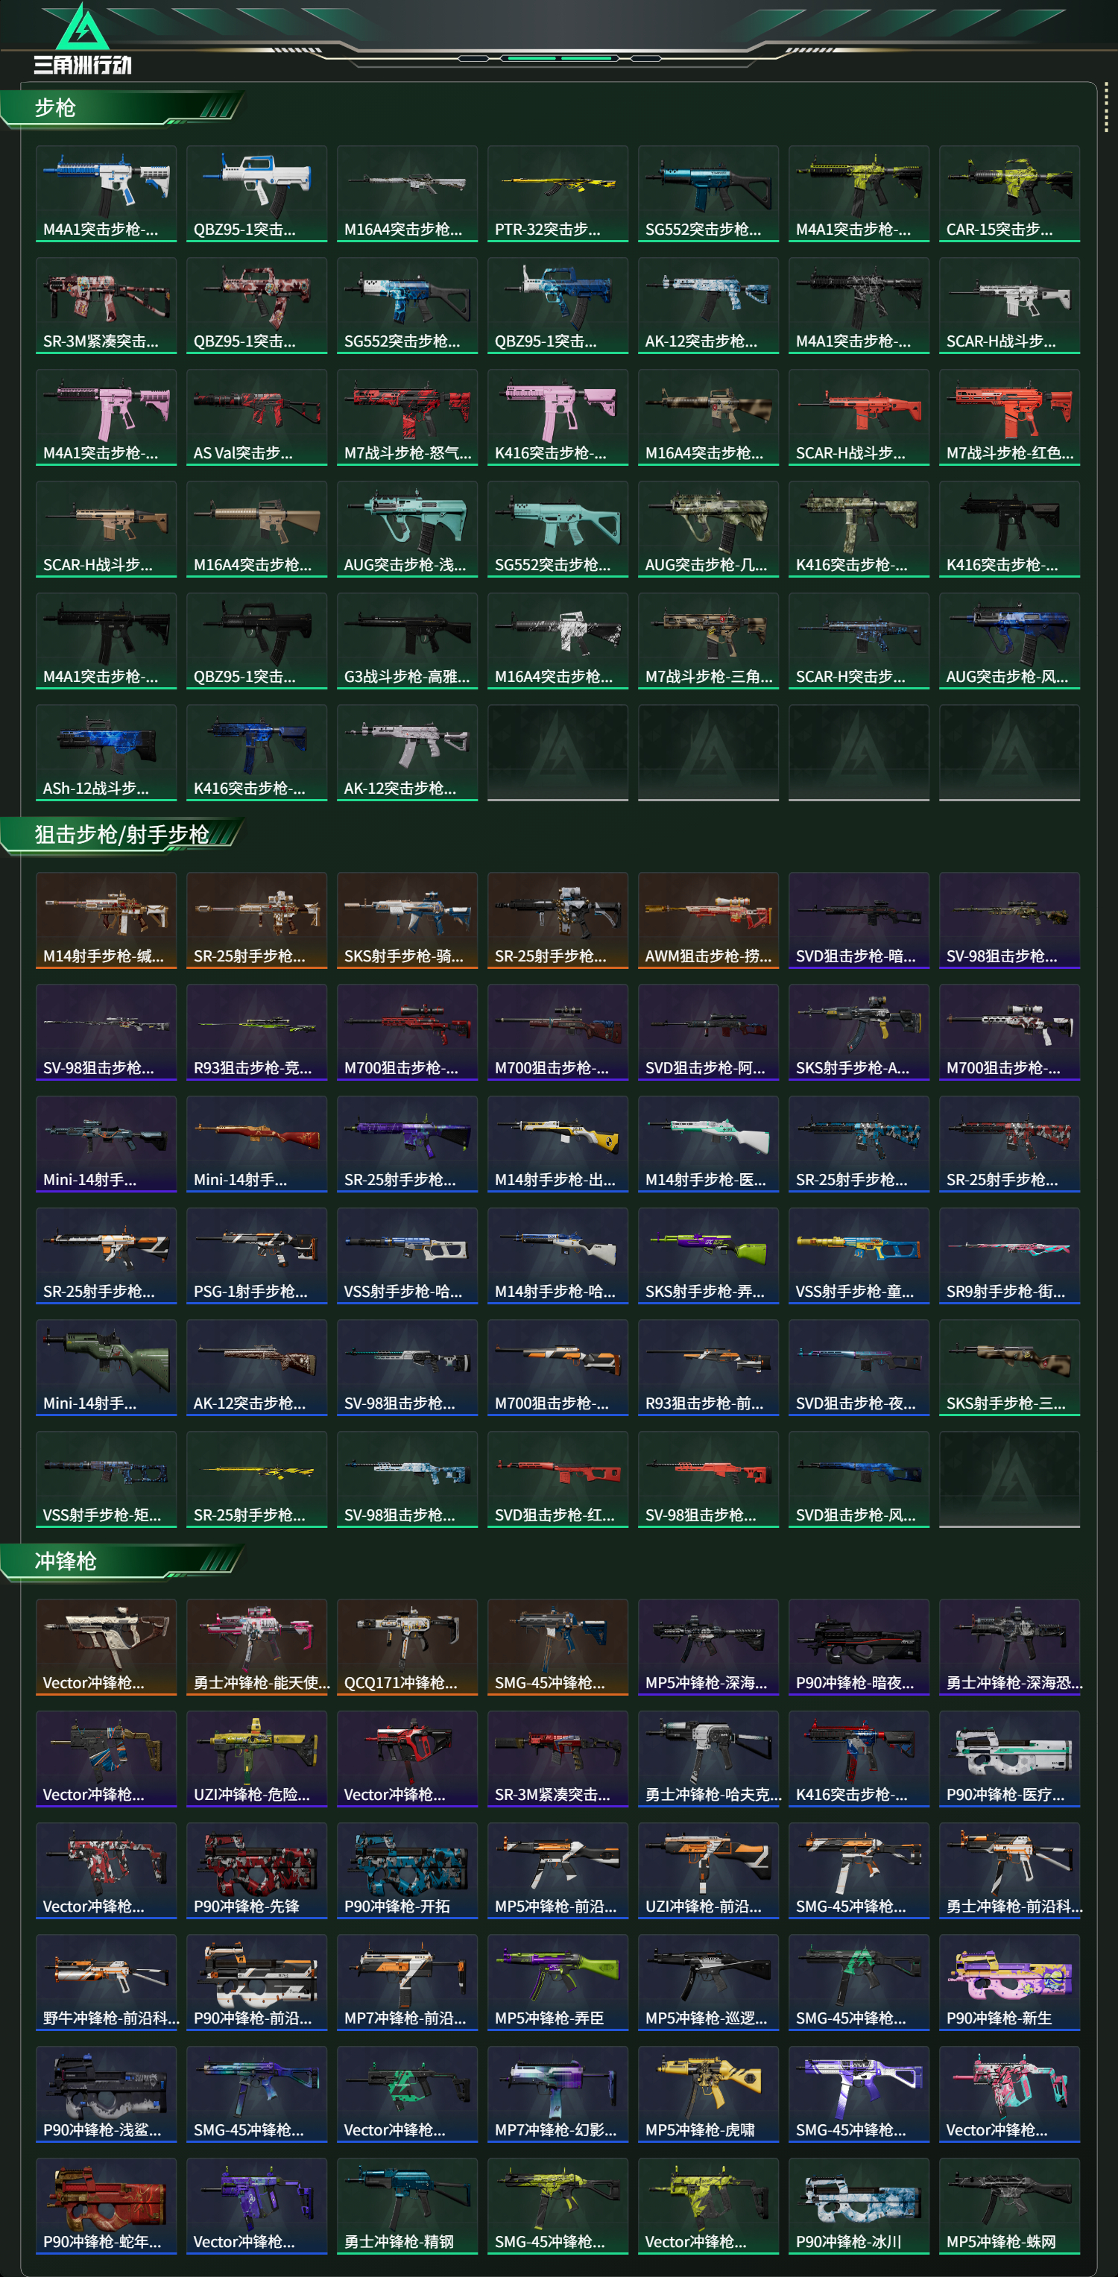Choose the QCQ171冲锋枪 skin

point(408,1646)
